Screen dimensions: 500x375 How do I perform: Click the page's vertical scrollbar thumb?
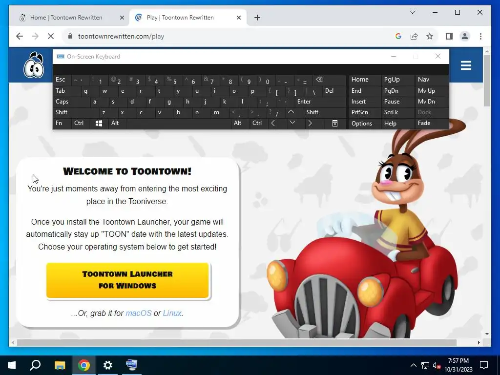(487, 81)
